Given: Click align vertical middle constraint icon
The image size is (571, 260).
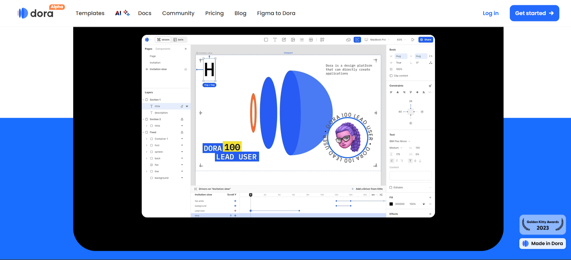Looking at the screenshot, I should (417, 92).
